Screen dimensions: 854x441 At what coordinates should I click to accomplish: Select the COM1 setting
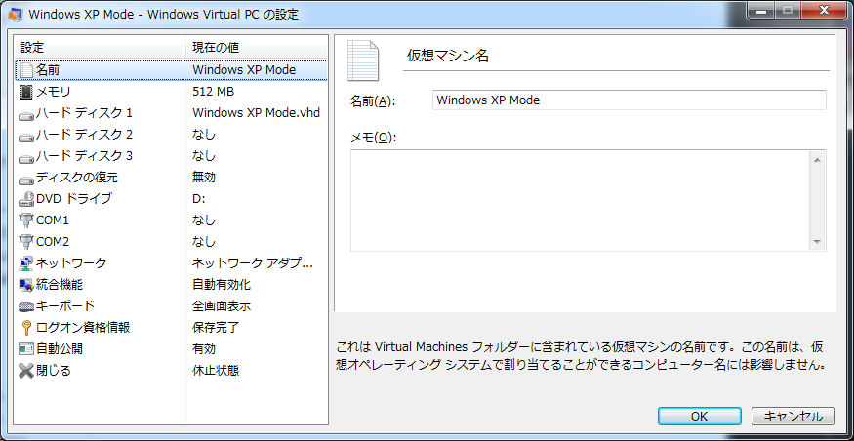point(171,220)
